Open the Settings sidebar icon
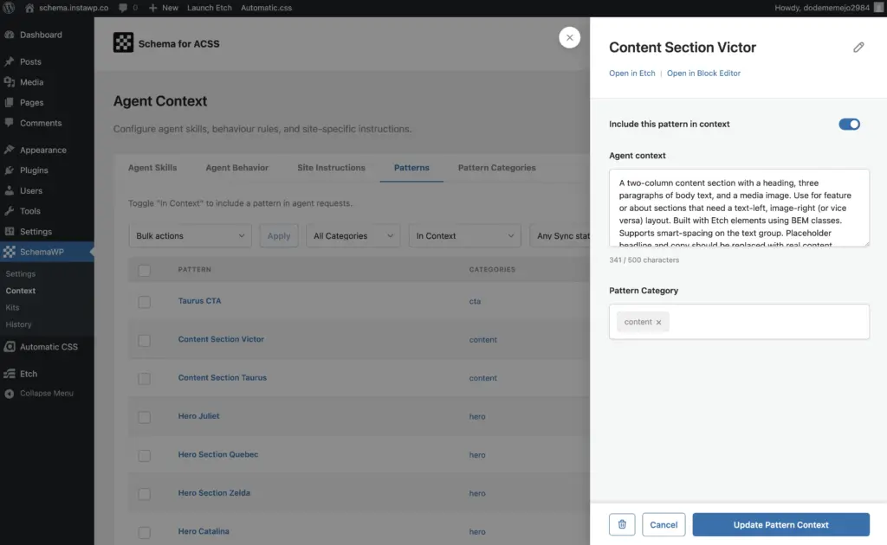Screen dimensions: 887x545 tap(9, 231)
